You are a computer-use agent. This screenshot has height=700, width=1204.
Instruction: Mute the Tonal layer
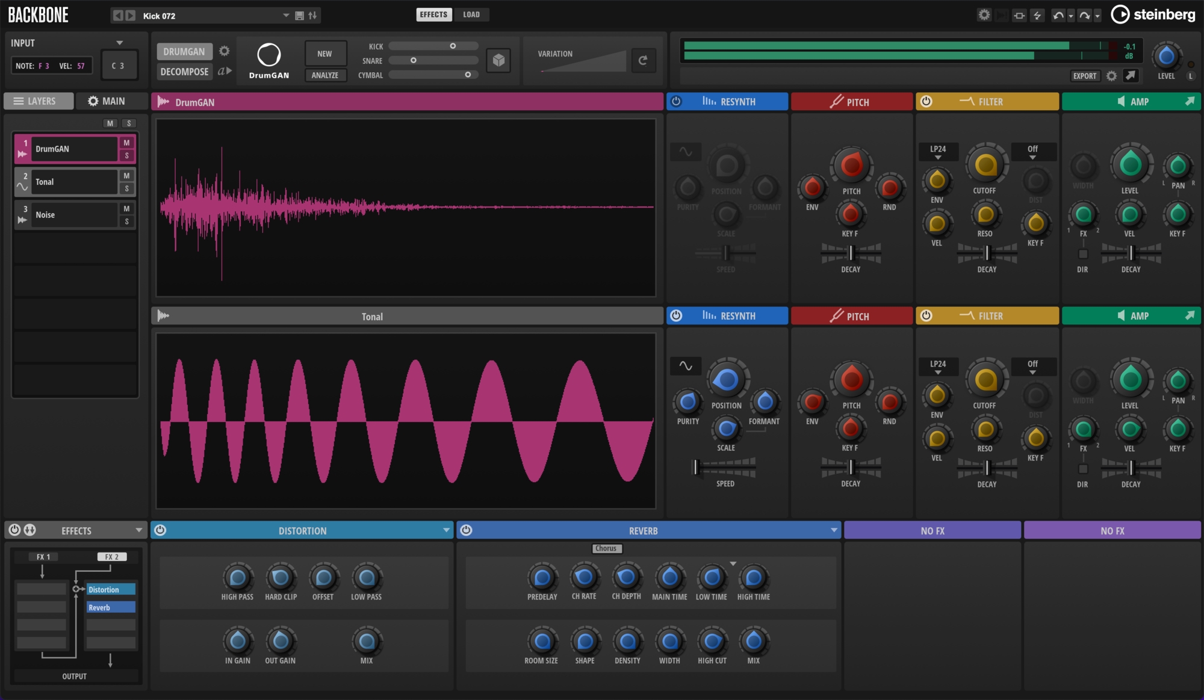tap(126, 176)
